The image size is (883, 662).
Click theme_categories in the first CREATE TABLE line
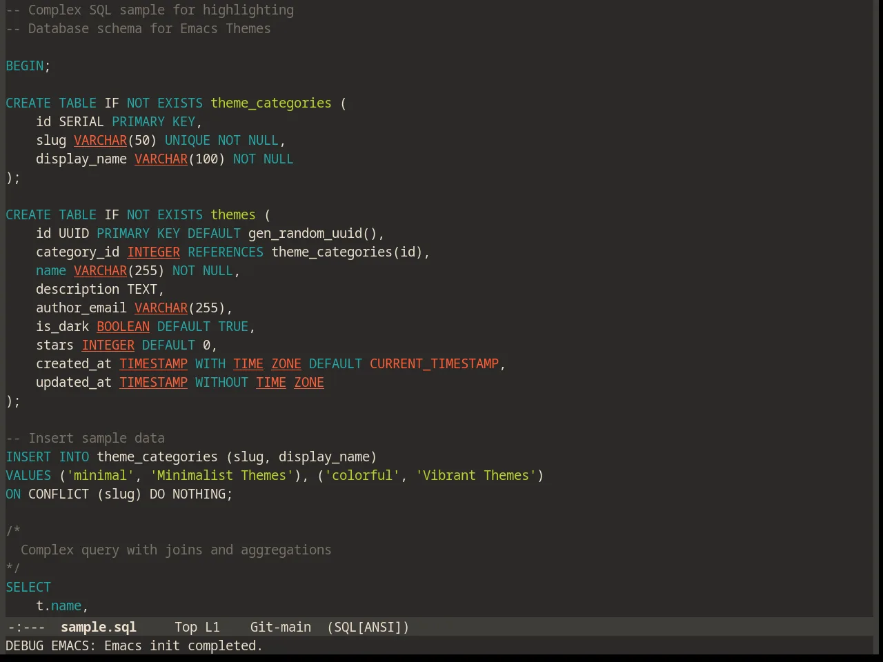pos(271,103)
